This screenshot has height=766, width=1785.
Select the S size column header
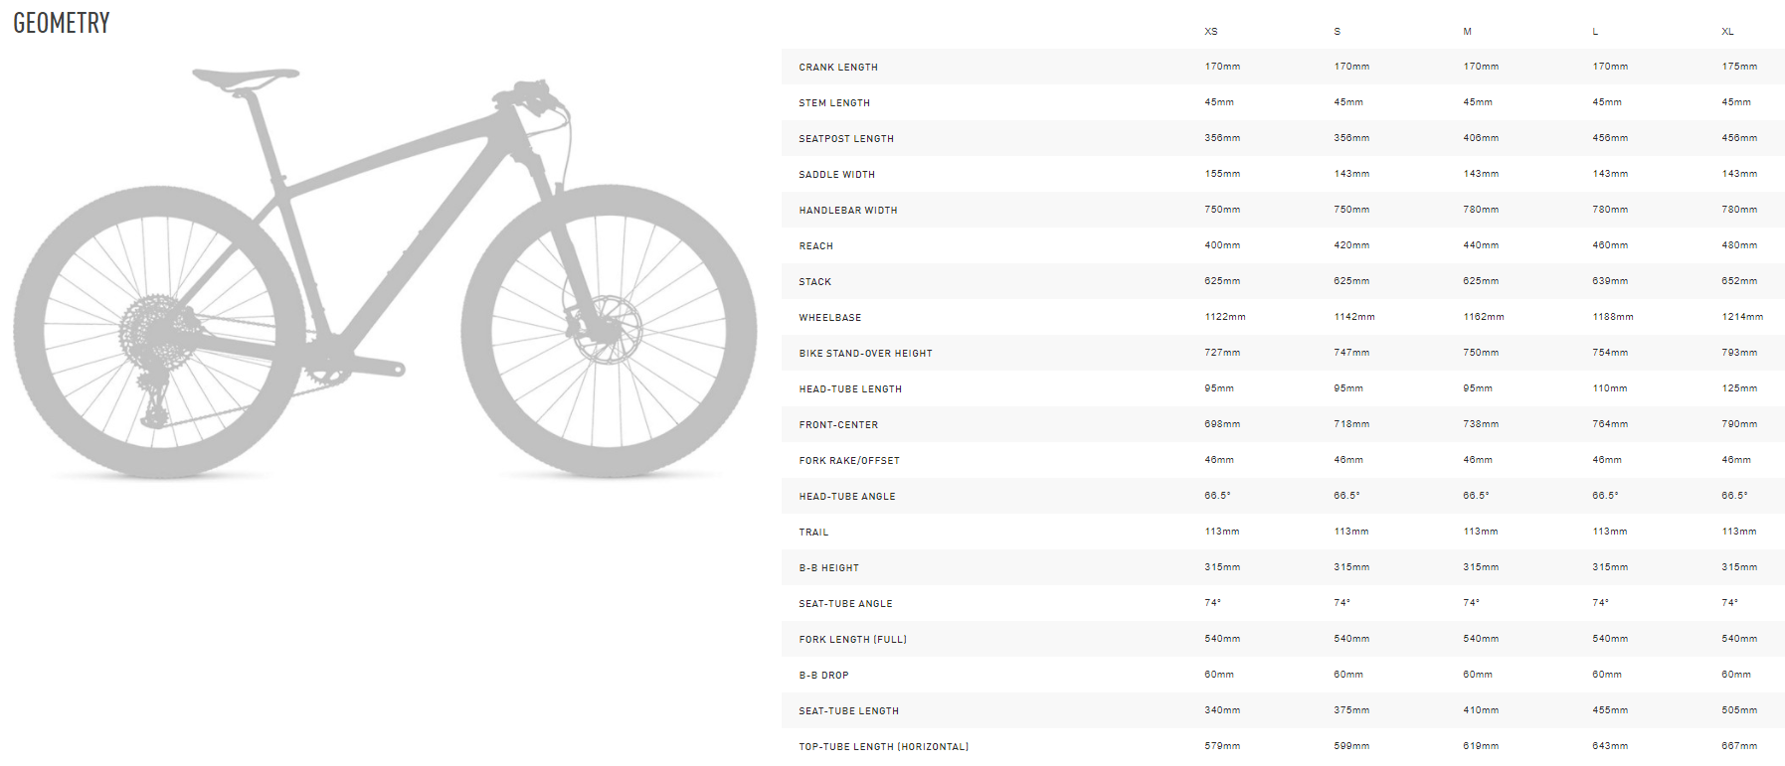tap(1337, 32)
